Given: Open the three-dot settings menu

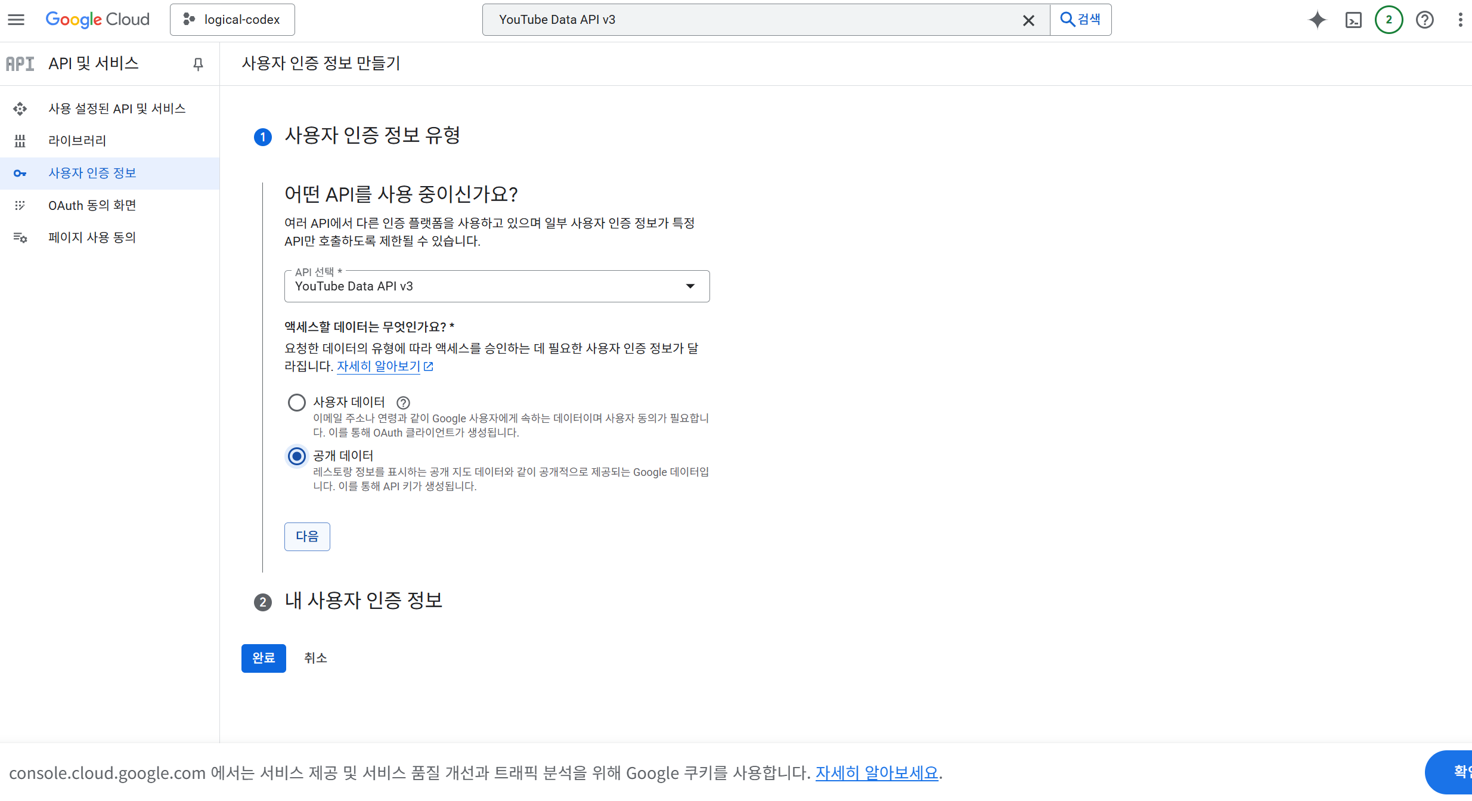Looking at the screenshot, I should (x=1459, y=20).
